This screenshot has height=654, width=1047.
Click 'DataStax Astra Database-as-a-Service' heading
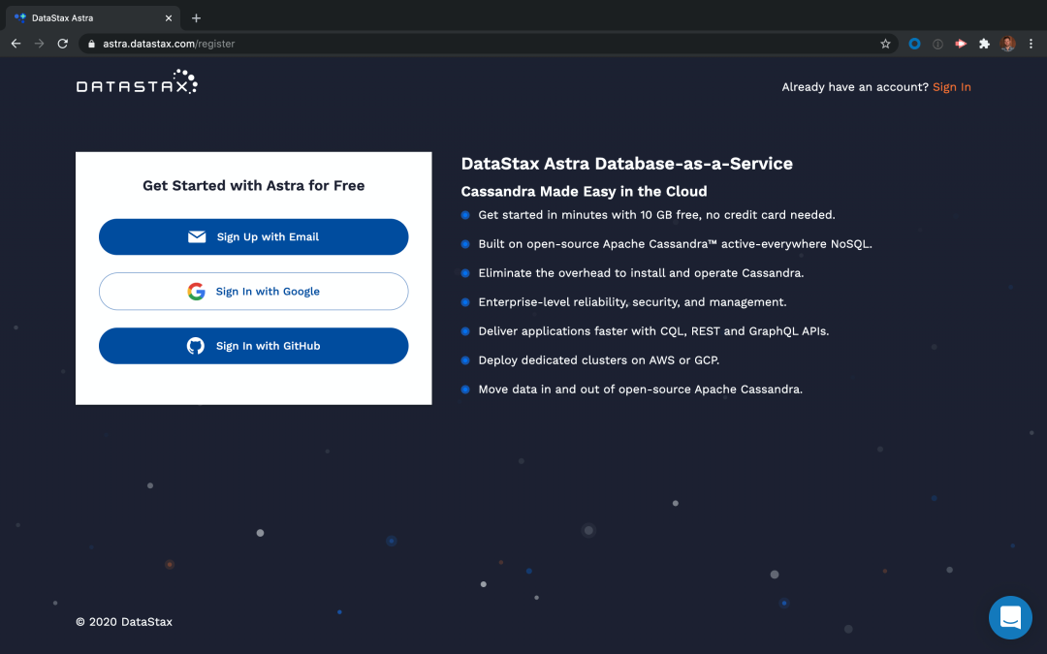point(627,164)
